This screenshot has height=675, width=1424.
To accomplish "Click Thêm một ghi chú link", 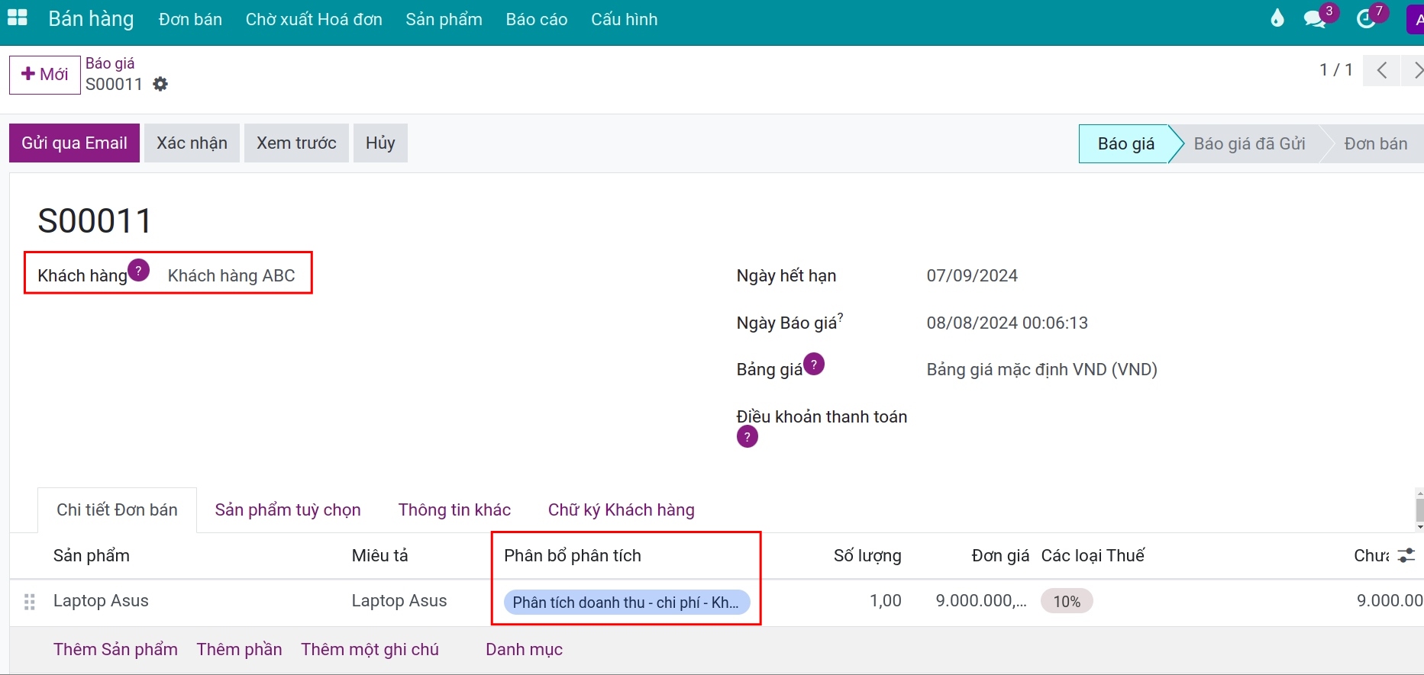I will click(x=370, y=649).
